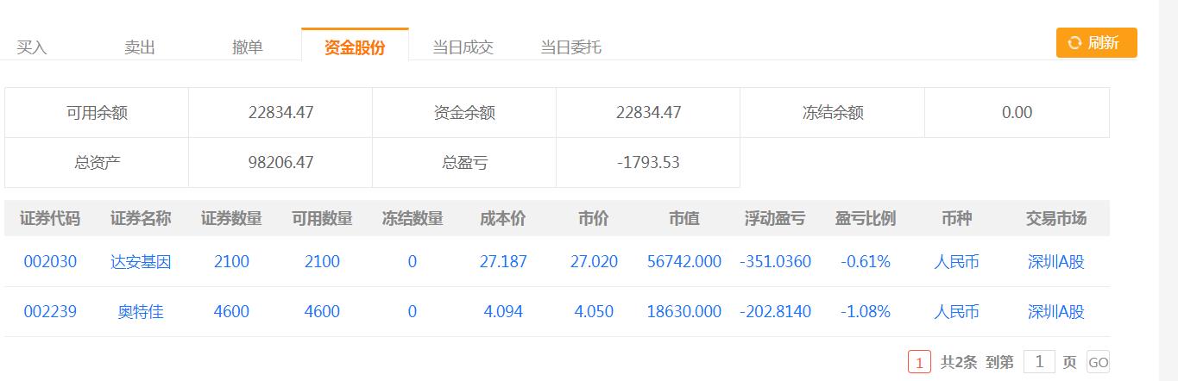Open the 奥特佳 stock name link

click(x=141, y=311)
